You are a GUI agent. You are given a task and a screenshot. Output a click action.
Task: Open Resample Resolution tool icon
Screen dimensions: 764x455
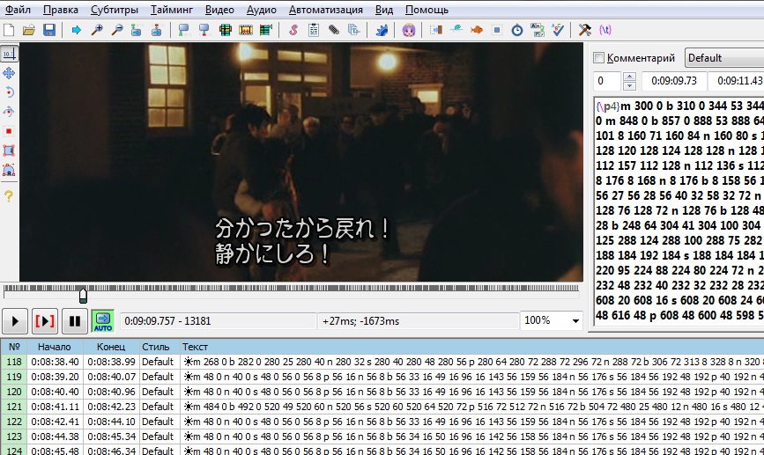click(x=497, y=30)
